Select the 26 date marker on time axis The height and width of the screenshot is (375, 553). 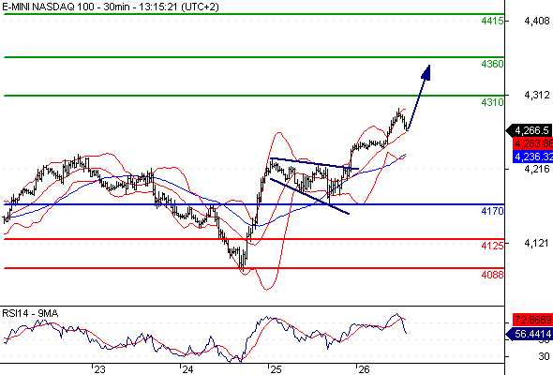(x=364, y=369)
